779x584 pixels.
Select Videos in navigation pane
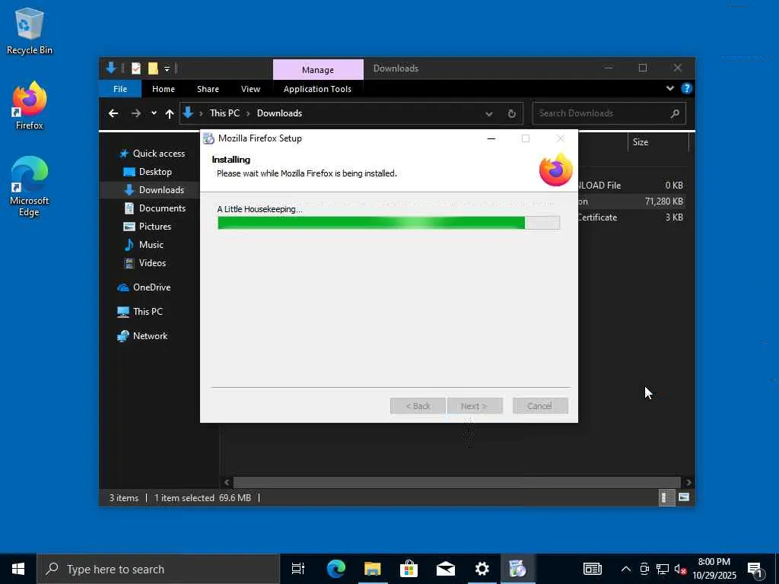145,263
